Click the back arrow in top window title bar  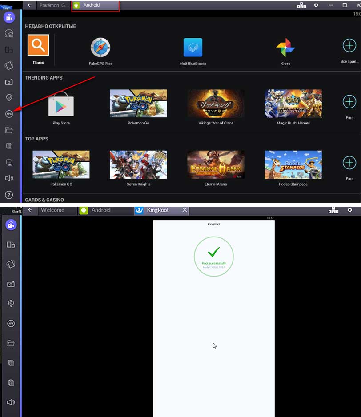29,5
